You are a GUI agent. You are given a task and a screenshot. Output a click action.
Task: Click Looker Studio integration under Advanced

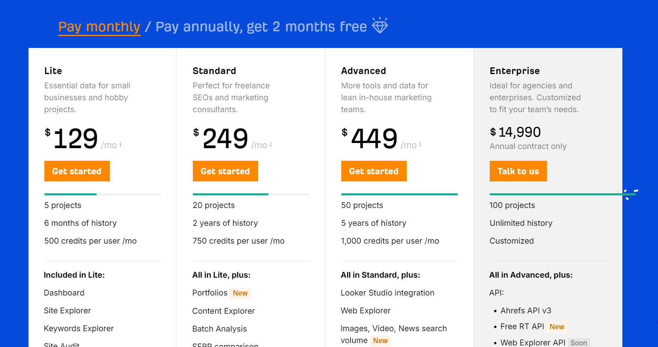[x=388, y=293]
